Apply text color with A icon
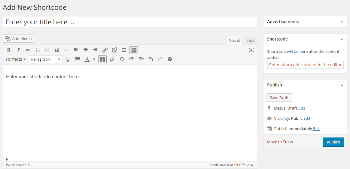 click(87, 59)
